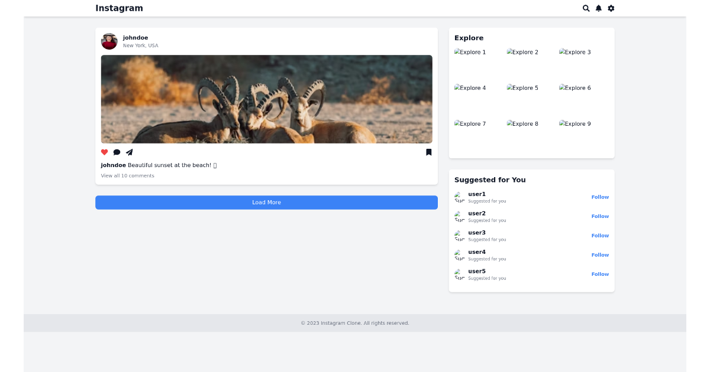This screenshot has width=710, height=372.
Task: Open the Explore 1 thumbnail
Action: pyautogui.click(x=470, y=52)
